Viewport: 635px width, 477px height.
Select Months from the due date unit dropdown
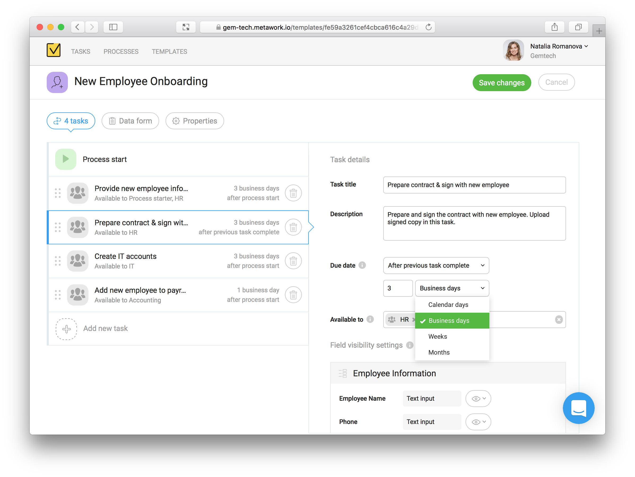click(440, 352)
